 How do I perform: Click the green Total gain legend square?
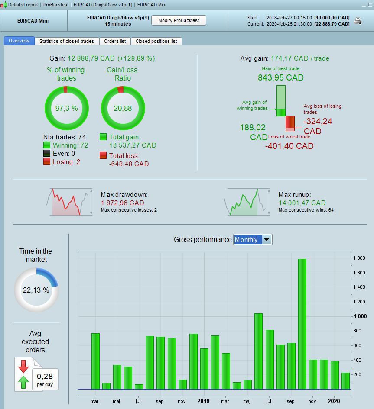pyautogui.click(x=103, y=137)
